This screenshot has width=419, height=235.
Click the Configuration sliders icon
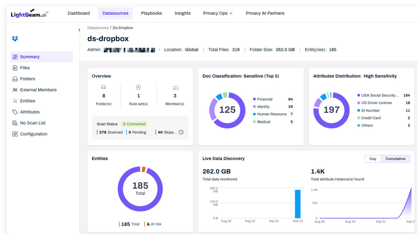click(x=15, y=134)
